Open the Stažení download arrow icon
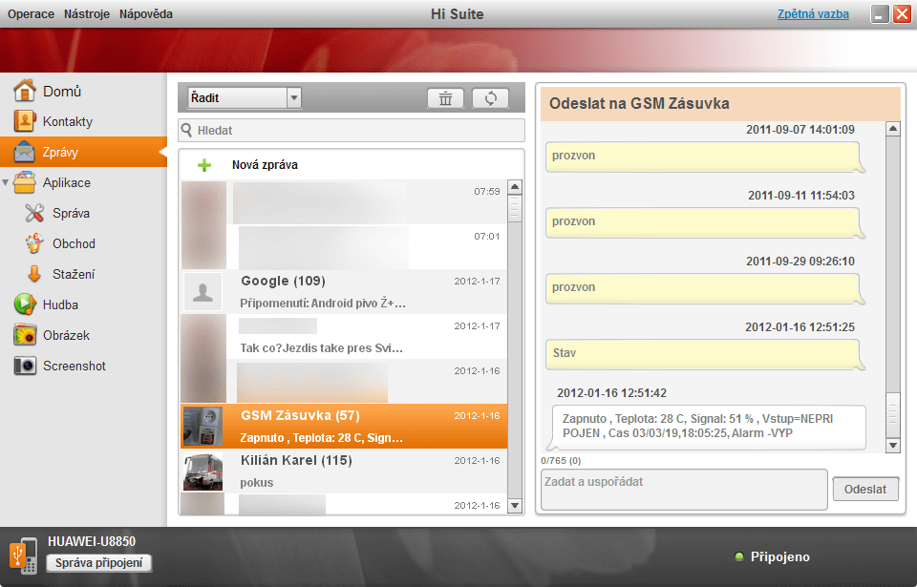The width and height of the screenshot is (917, 587). (34, 274)
